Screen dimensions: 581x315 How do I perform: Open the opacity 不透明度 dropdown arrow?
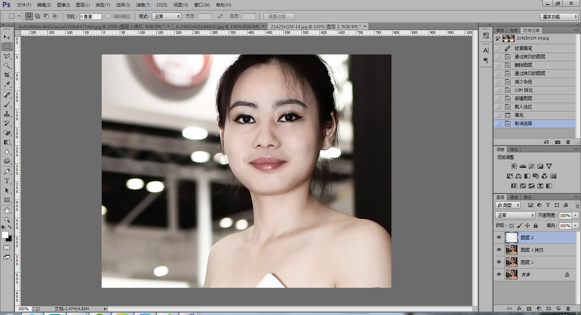click(x=575, y=216)
